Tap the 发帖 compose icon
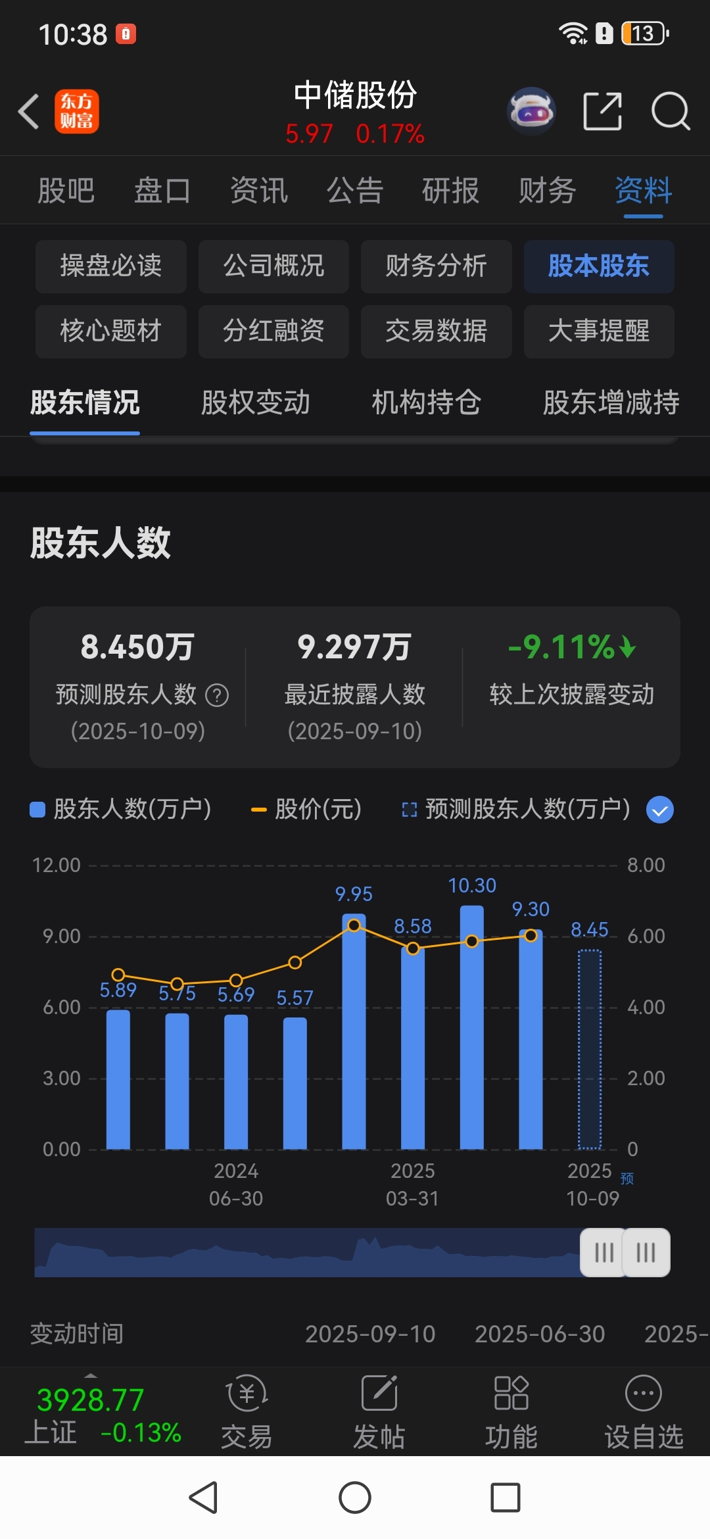This screenshot has width=710, height=1539. click(379, 1393)
